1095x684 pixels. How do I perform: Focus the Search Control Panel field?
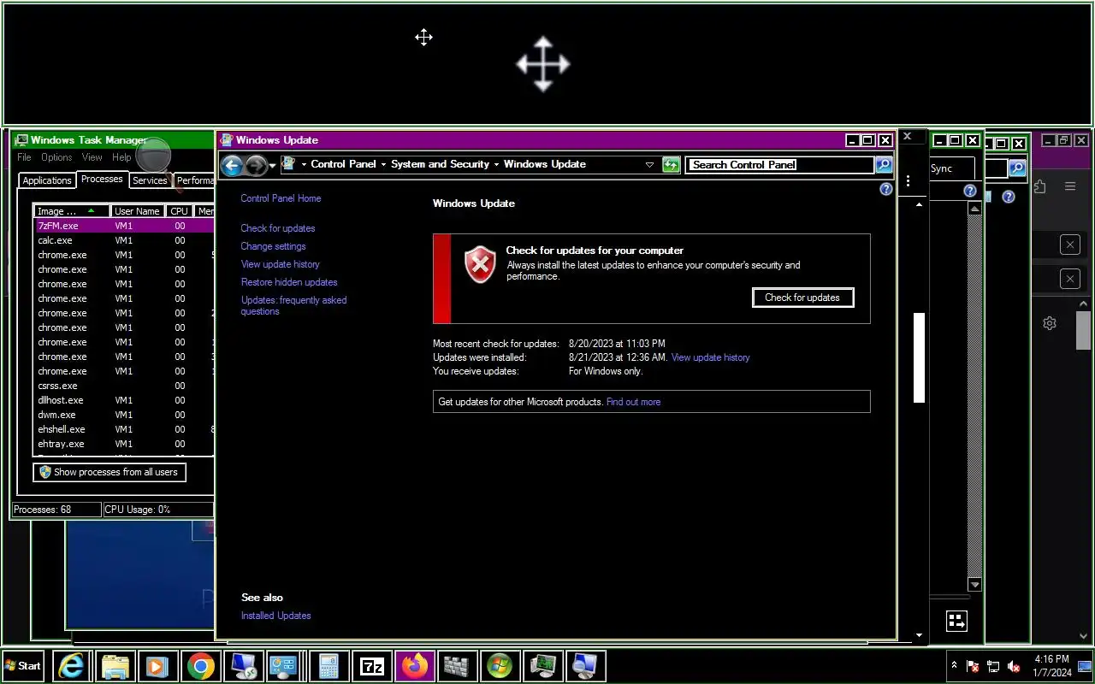tap(781, 165)
